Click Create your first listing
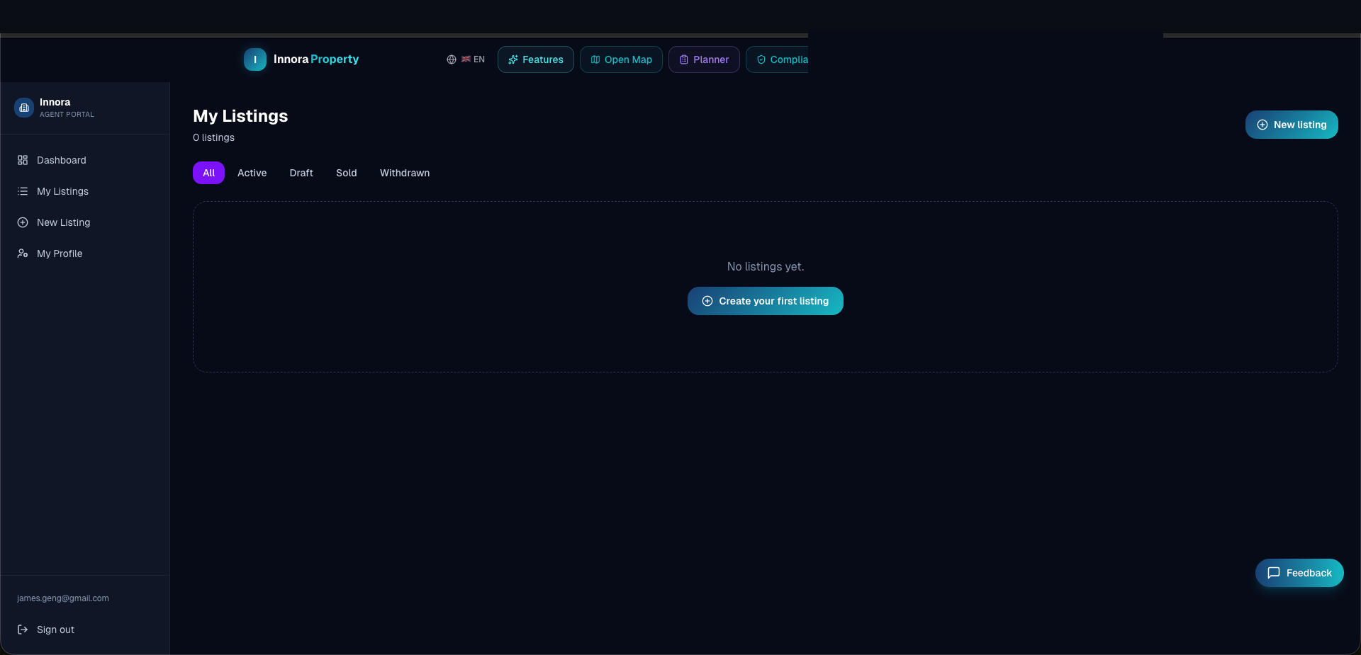The image size is (1361, 655). [x=766, y=301]
